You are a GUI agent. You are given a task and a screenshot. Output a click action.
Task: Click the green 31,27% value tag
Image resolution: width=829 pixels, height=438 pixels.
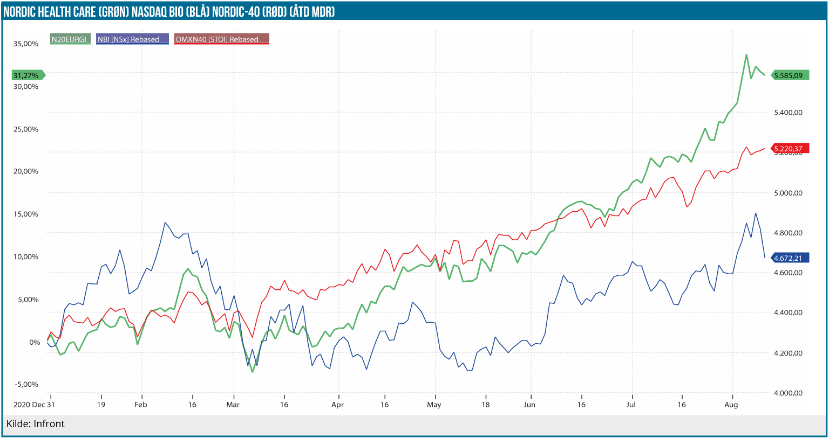pyautogui.click(x=28, y=75)
